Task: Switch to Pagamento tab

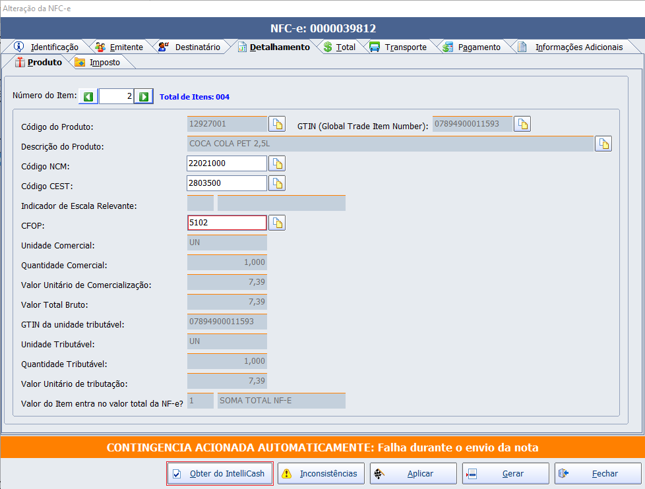Action: coord(472,47)
